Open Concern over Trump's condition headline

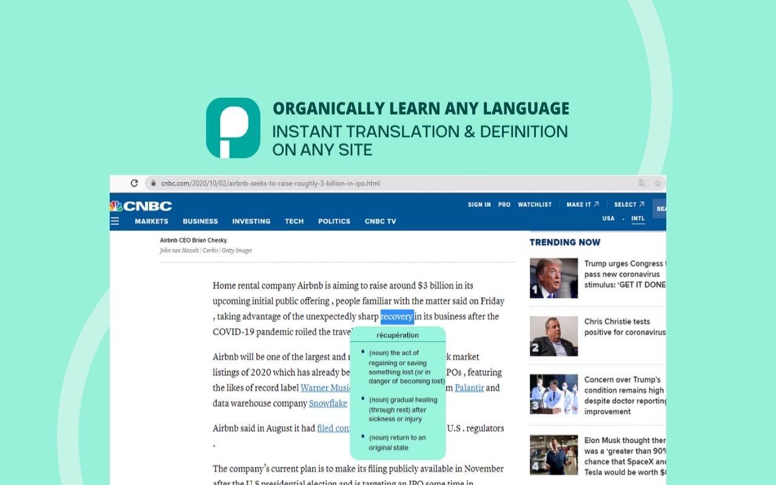(x=625, y=395)
